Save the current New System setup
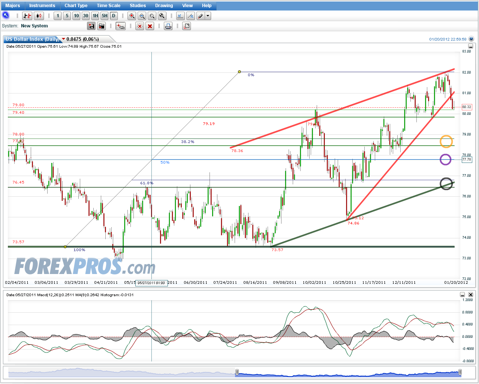The height and width of the screenshot is (384, 479). pyautogui.click(x=92, y=26)
